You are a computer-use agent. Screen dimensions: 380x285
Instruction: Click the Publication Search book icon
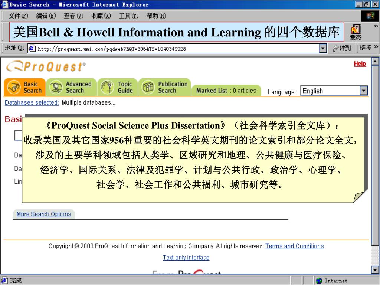pyautogui.click(x=148, y=87)
